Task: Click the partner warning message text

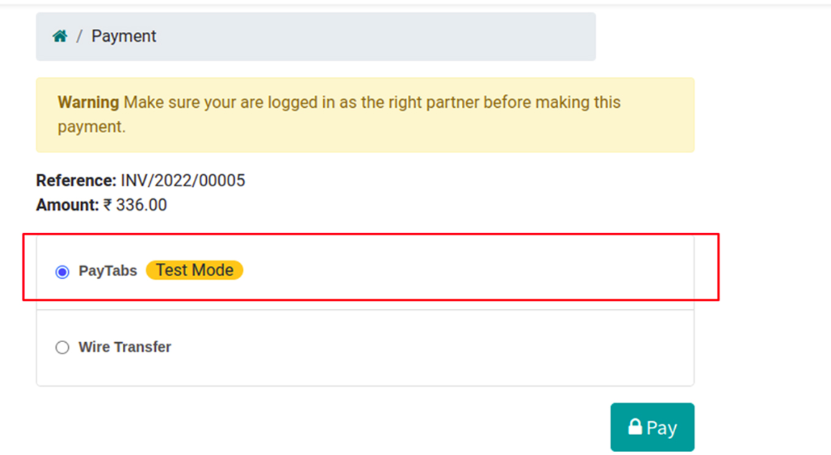Action: pyautogui.click(x=371, y=103)
